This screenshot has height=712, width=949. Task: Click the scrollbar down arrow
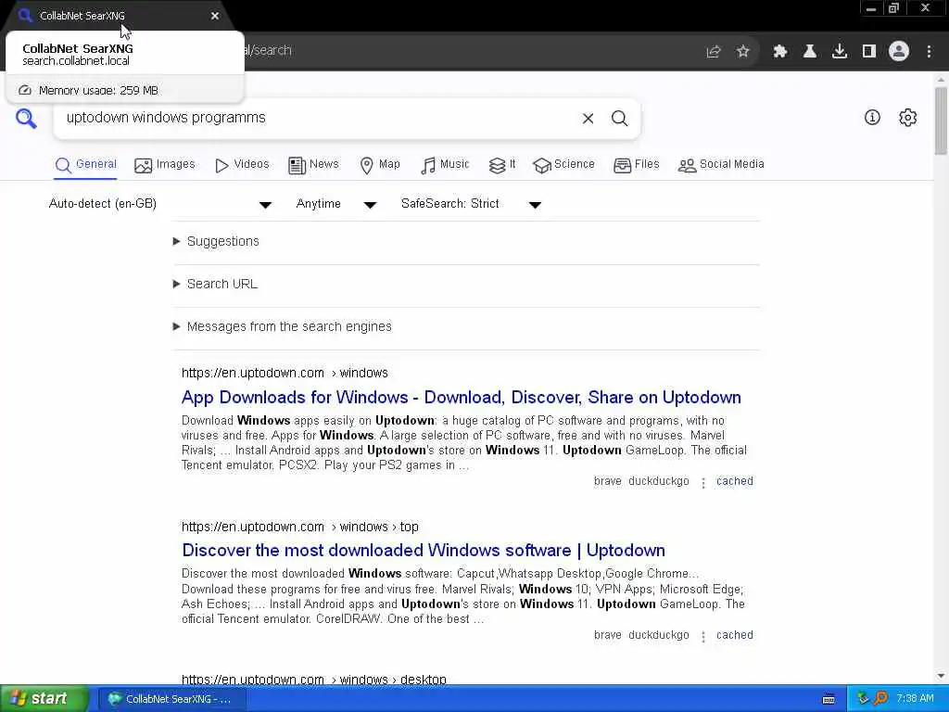942,676
